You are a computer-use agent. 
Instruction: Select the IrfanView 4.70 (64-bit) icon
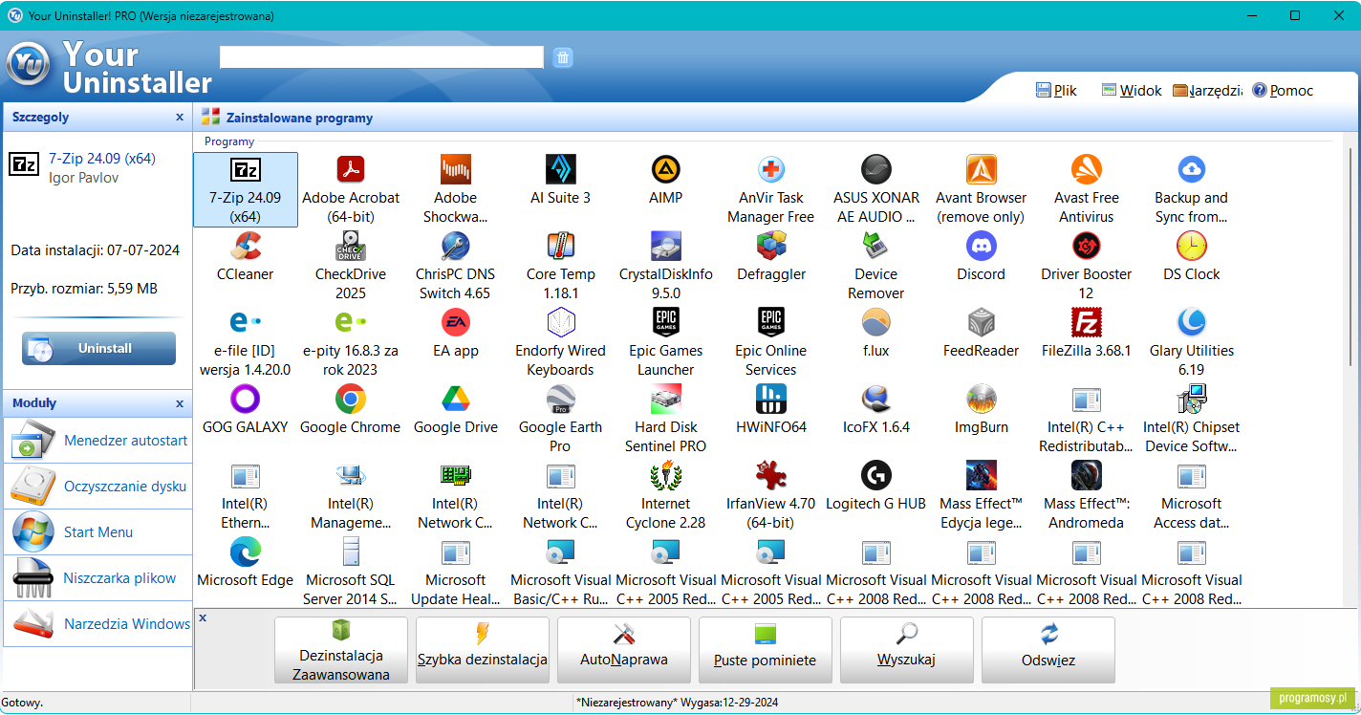(771, 476)
